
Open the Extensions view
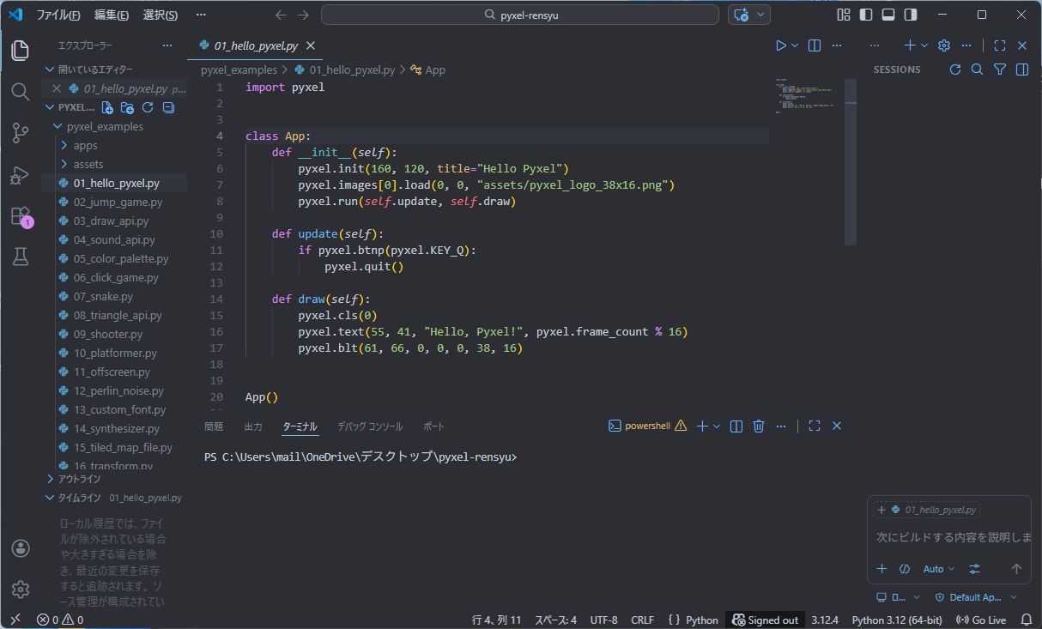click(21, 216)
